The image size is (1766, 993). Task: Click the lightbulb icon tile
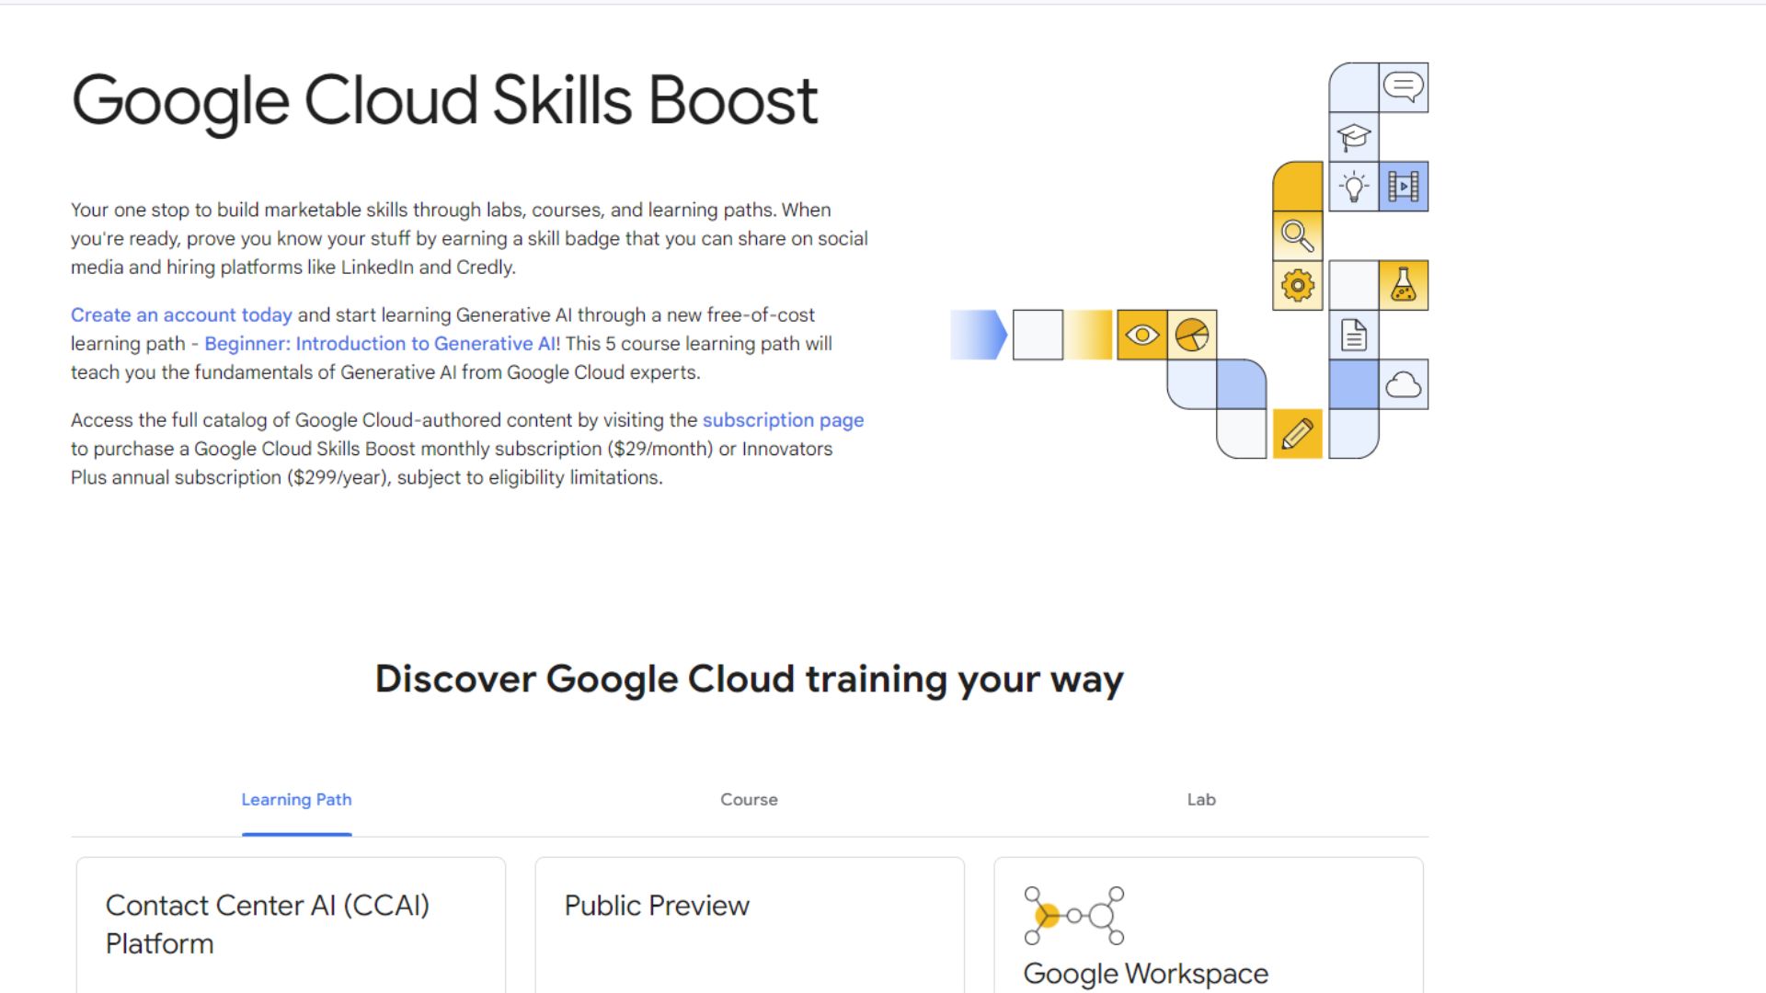click(1354, 187)
